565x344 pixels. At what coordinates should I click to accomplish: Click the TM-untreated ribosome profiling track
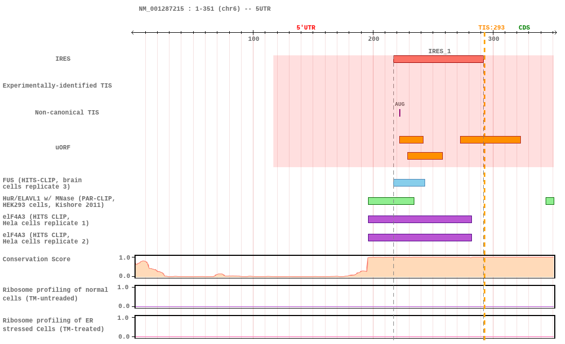click(x=344, y=297)
